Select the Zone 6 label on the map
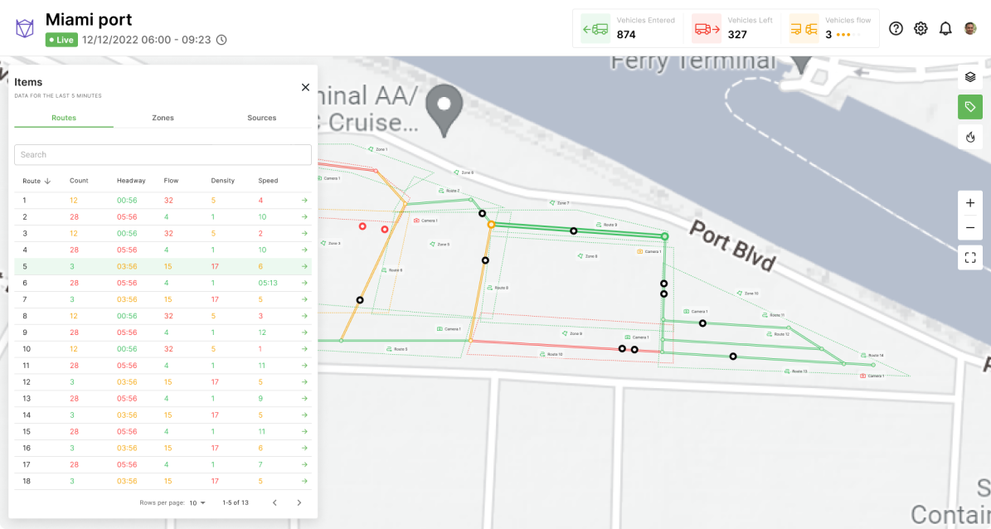The width and height of the screenshot is (991, 529). click(464, 172)
